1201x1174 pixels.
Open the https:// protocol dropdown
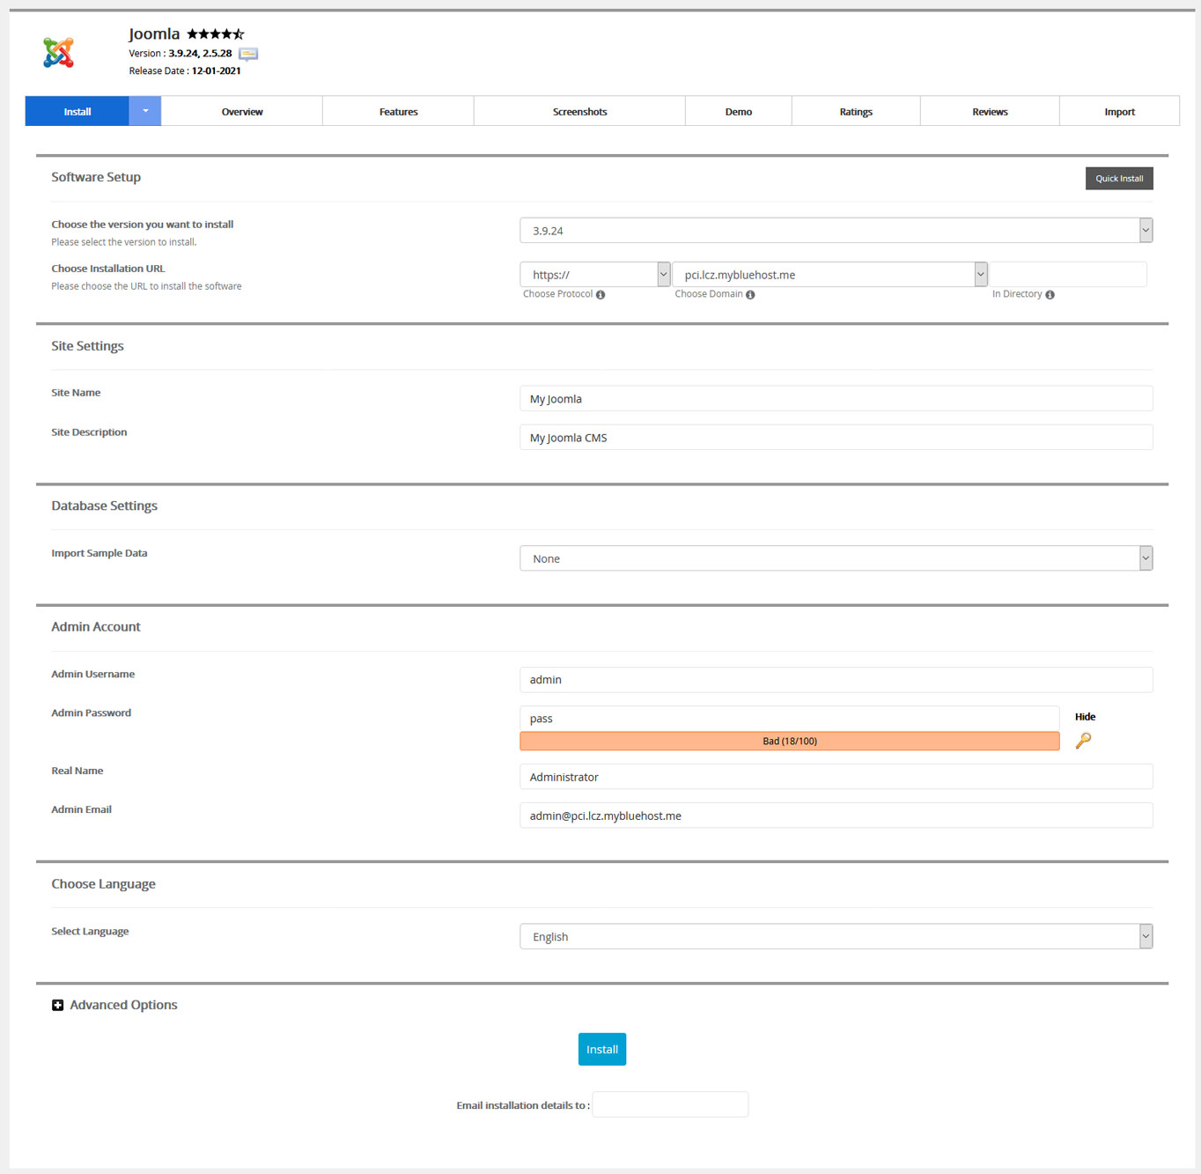pos(594,275)
